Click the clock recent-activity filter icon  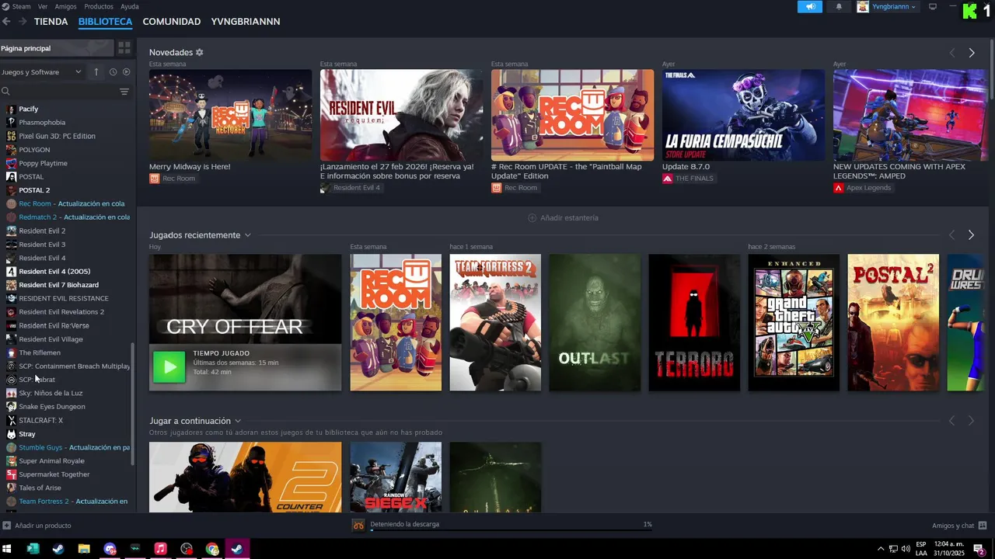pos(113,71)
